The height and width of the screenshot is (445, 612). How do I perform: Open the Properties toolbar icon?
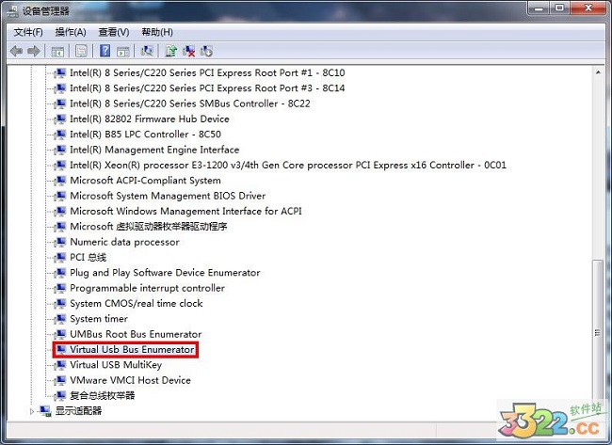point(81,51)
